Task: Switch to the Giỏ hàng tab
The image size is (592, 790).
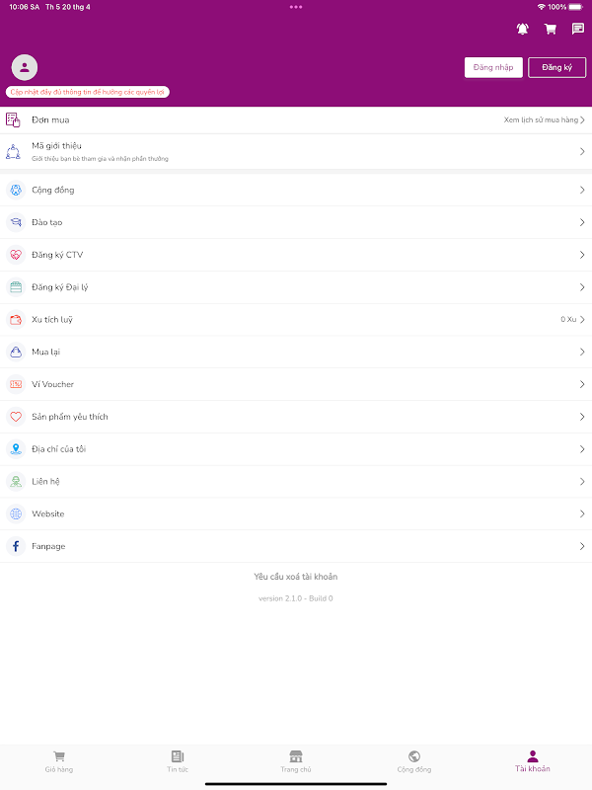Action: click(59, 761)
